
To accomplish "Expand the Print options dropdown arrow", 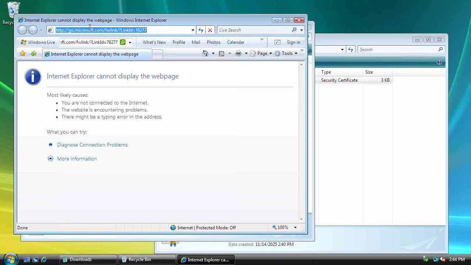I will point(246,54).
